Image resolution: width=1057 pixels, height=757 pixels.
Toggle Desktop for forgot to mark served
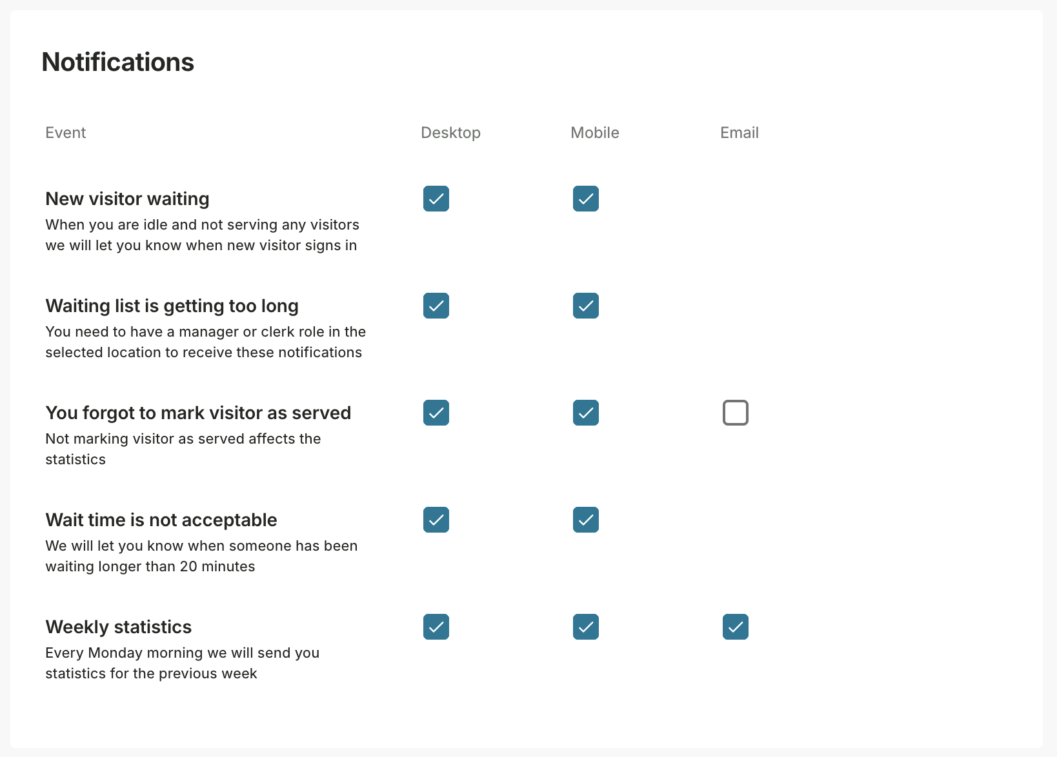pyautogui.click(x=436, y=413)
